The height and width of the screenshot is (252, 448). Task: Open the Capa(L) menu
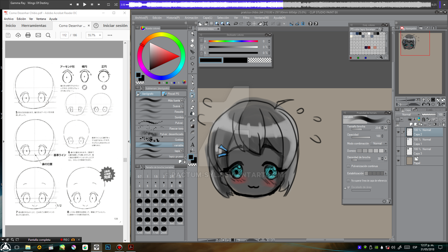click(207, 17)
